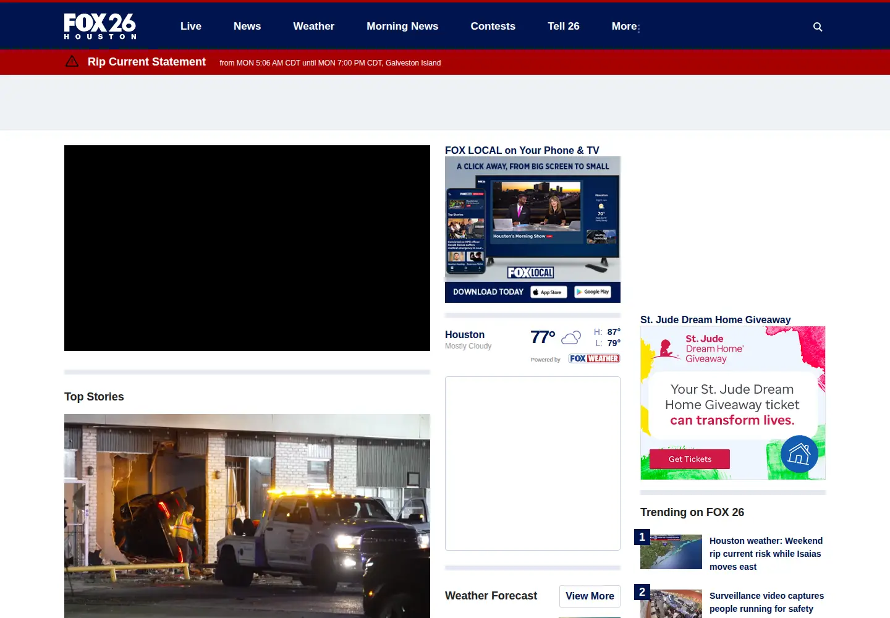Screen dimensions: 890x618
Task: Click the App Store badge
Action: click(x=549, y=292)
